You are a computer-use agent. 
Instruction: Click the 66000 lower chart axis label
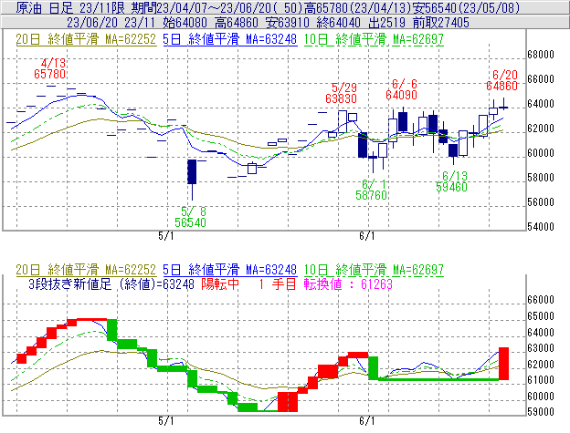541,300
